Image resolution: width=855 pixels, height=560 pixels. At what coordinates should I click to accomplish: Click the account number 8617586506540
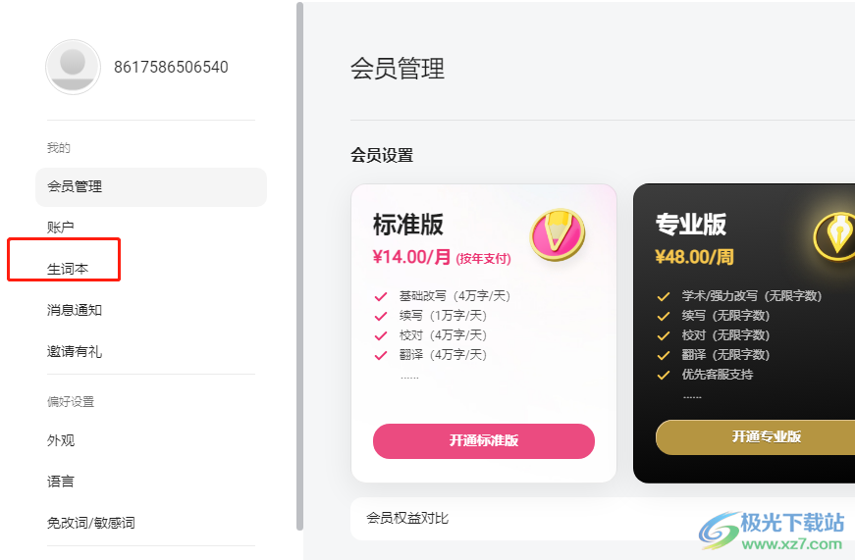[x=171, y=67]
